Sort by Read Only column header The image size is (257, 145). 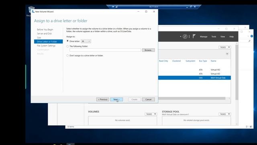click(163, 61)
